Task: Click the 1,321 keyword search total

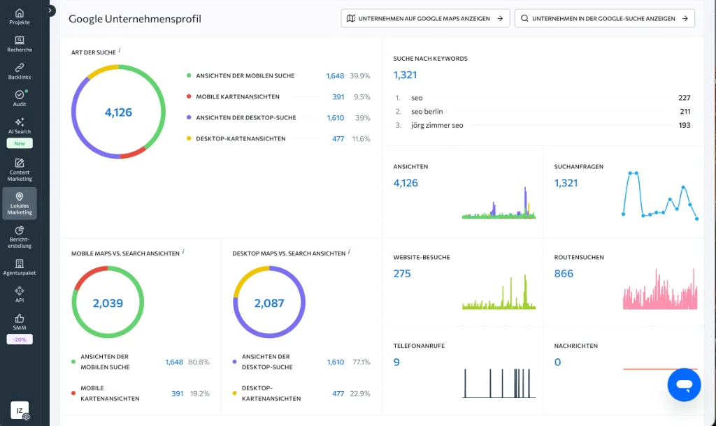Action: coord(405,75)
